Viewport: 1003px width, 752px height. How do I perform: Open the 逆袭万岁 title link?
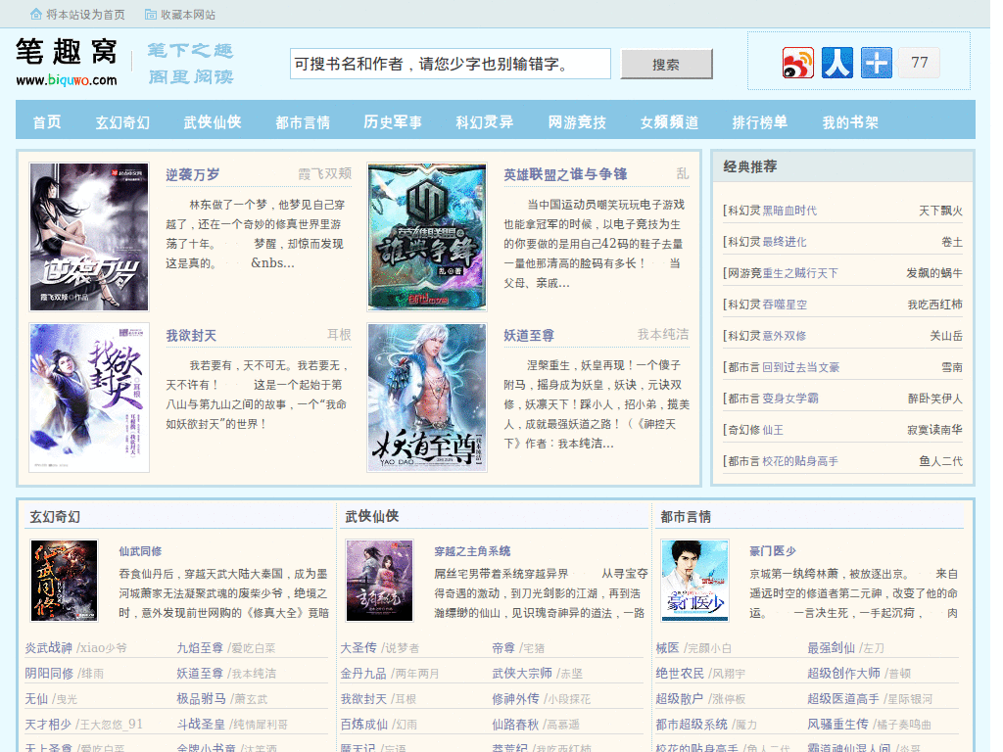point(193,174)
